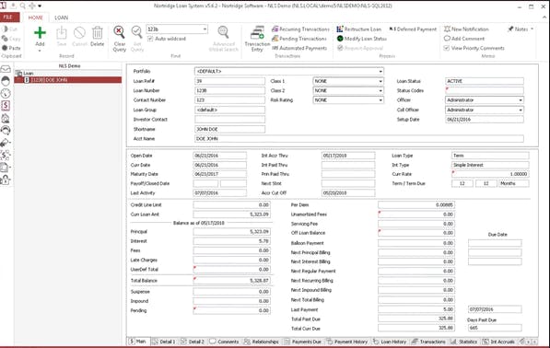This screenshot has width=550, height=348.
Task: Open Pending Transactions
Action: (299, 39)
